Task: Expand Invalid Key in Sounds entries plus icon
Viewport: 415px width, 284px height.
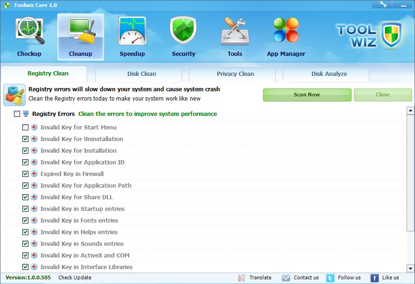Action: [x=34, y=243]
